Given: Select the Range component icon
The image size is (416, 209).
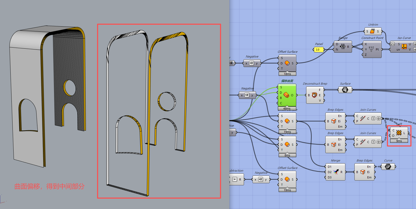Looking at the screenshot, I should coord(343,47).
